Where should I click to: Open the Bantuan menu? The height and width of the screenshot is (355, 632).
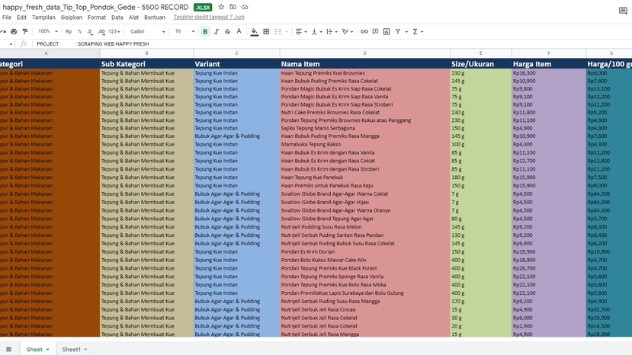tap(155, 18)
